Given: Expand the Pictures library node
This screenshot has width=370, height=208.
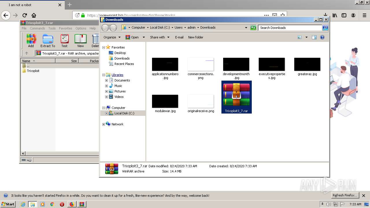Looking at the screenshot, I should [x=106, y=91].
